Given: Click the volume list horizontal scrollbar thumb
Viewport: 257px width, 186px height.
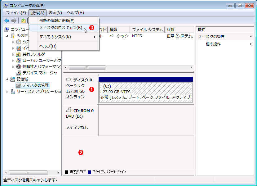Looking at the screenshot, I should pos(87,67).
